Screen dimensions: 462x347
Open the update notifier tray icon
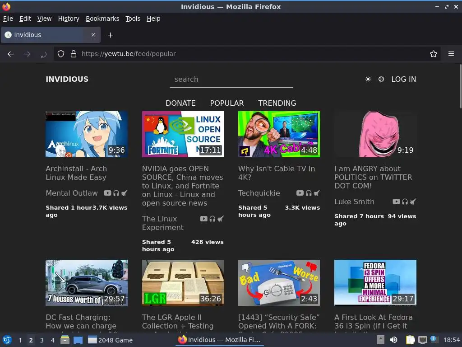pyautogui.click(x=434, y=339)
